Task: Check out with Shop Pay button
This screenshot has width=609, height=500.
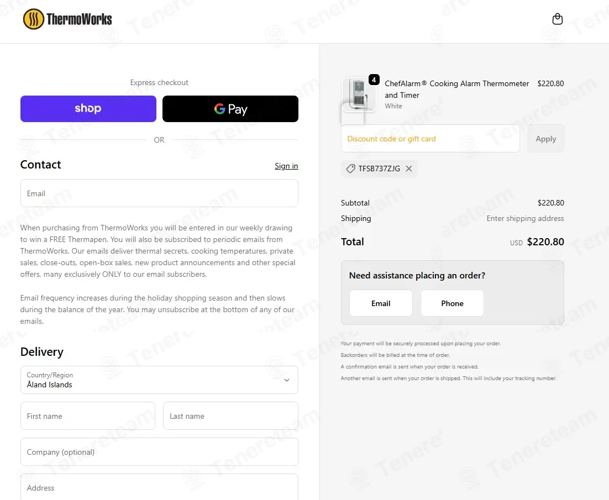Action: 88,109
